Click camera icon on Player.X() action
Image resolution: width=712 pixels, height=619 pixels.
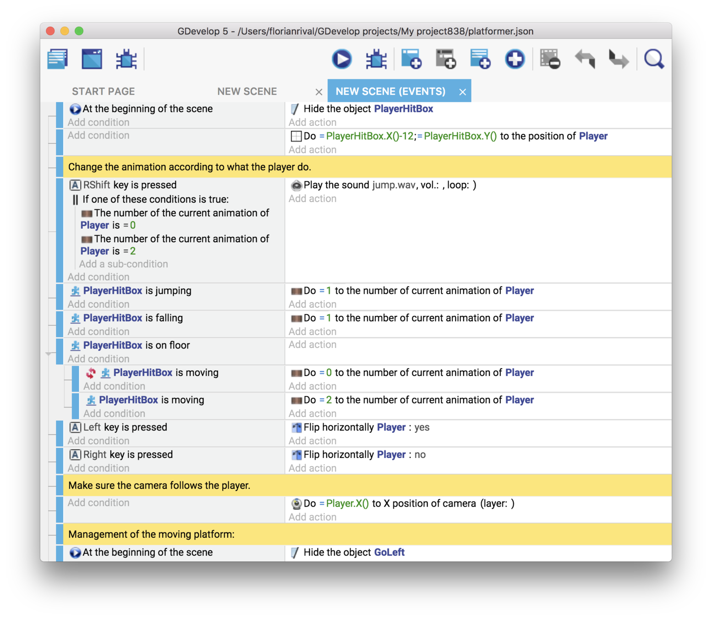tap(296, 504)
